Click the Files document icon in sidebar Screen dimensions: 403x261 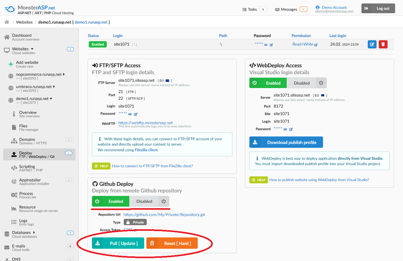click(14, 127)
